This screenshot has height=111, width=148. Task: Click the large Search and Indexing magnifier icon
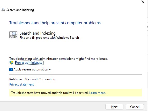click(13, 35)
